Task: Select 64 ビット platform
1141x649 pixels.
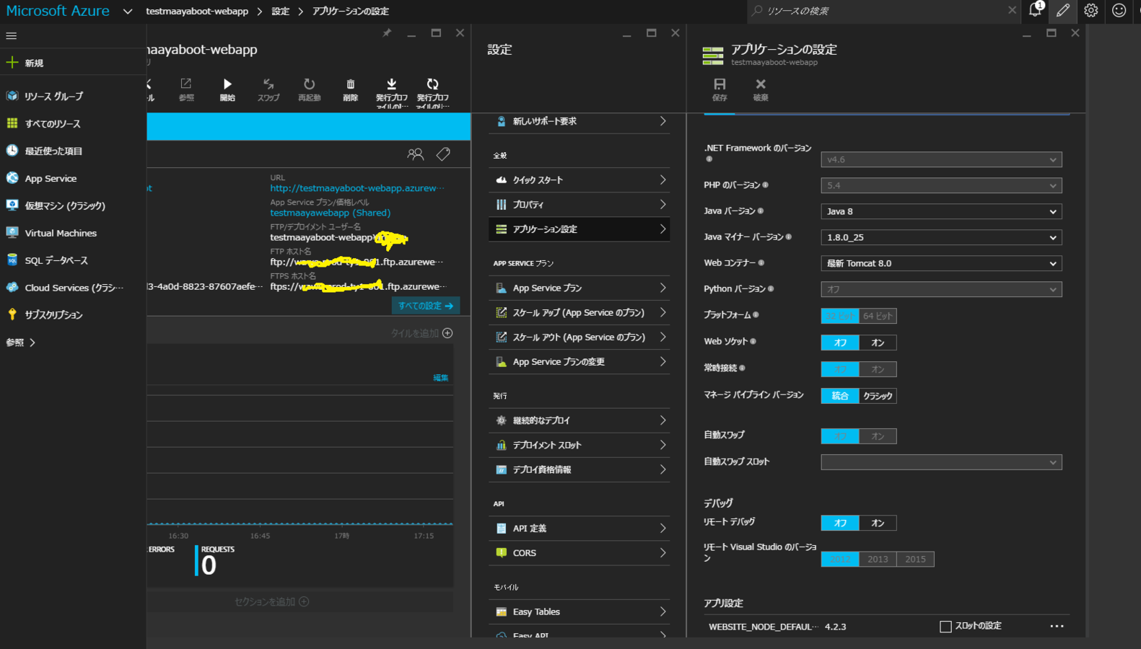Action: tap(878, 316)
